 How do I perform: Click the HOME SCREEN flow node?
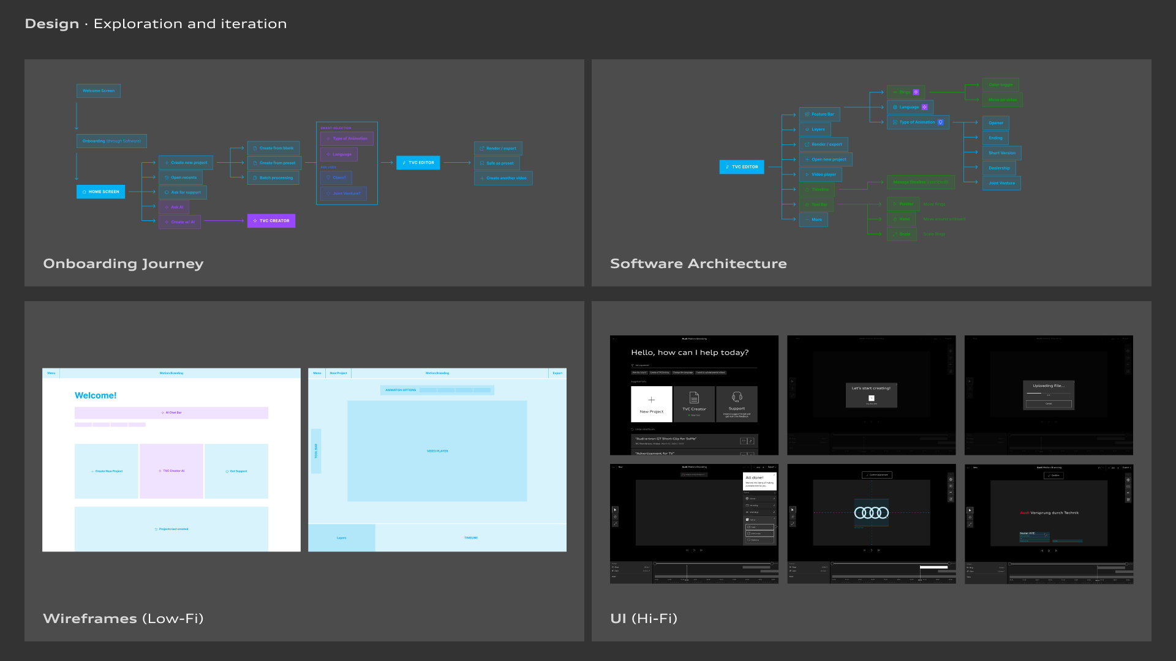tap(101, 192)
